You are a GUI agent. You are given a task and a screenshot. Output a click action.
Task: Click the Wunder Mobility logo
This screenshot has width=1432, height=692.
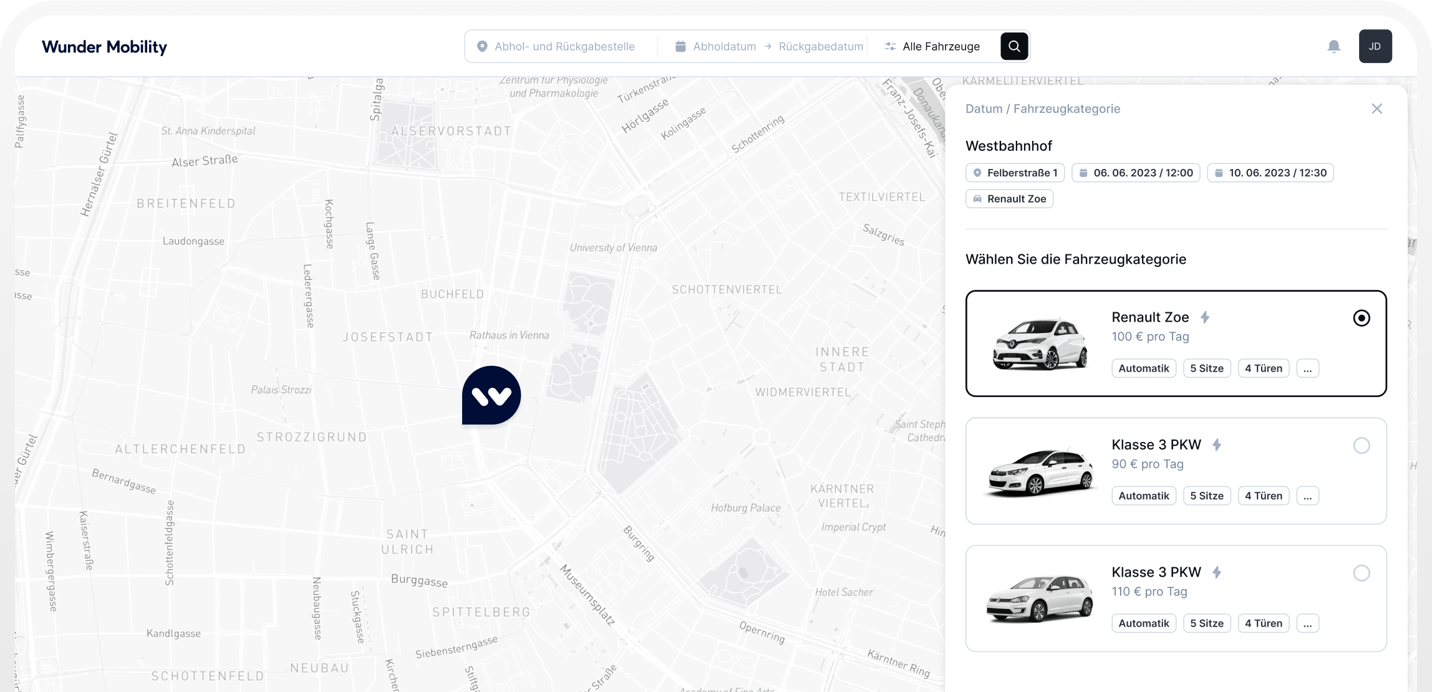tap(104, 47)
